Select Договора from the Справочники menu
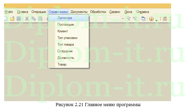Image resolution: width=185 pixels, height=109 pixels. [x=65, y=18]
